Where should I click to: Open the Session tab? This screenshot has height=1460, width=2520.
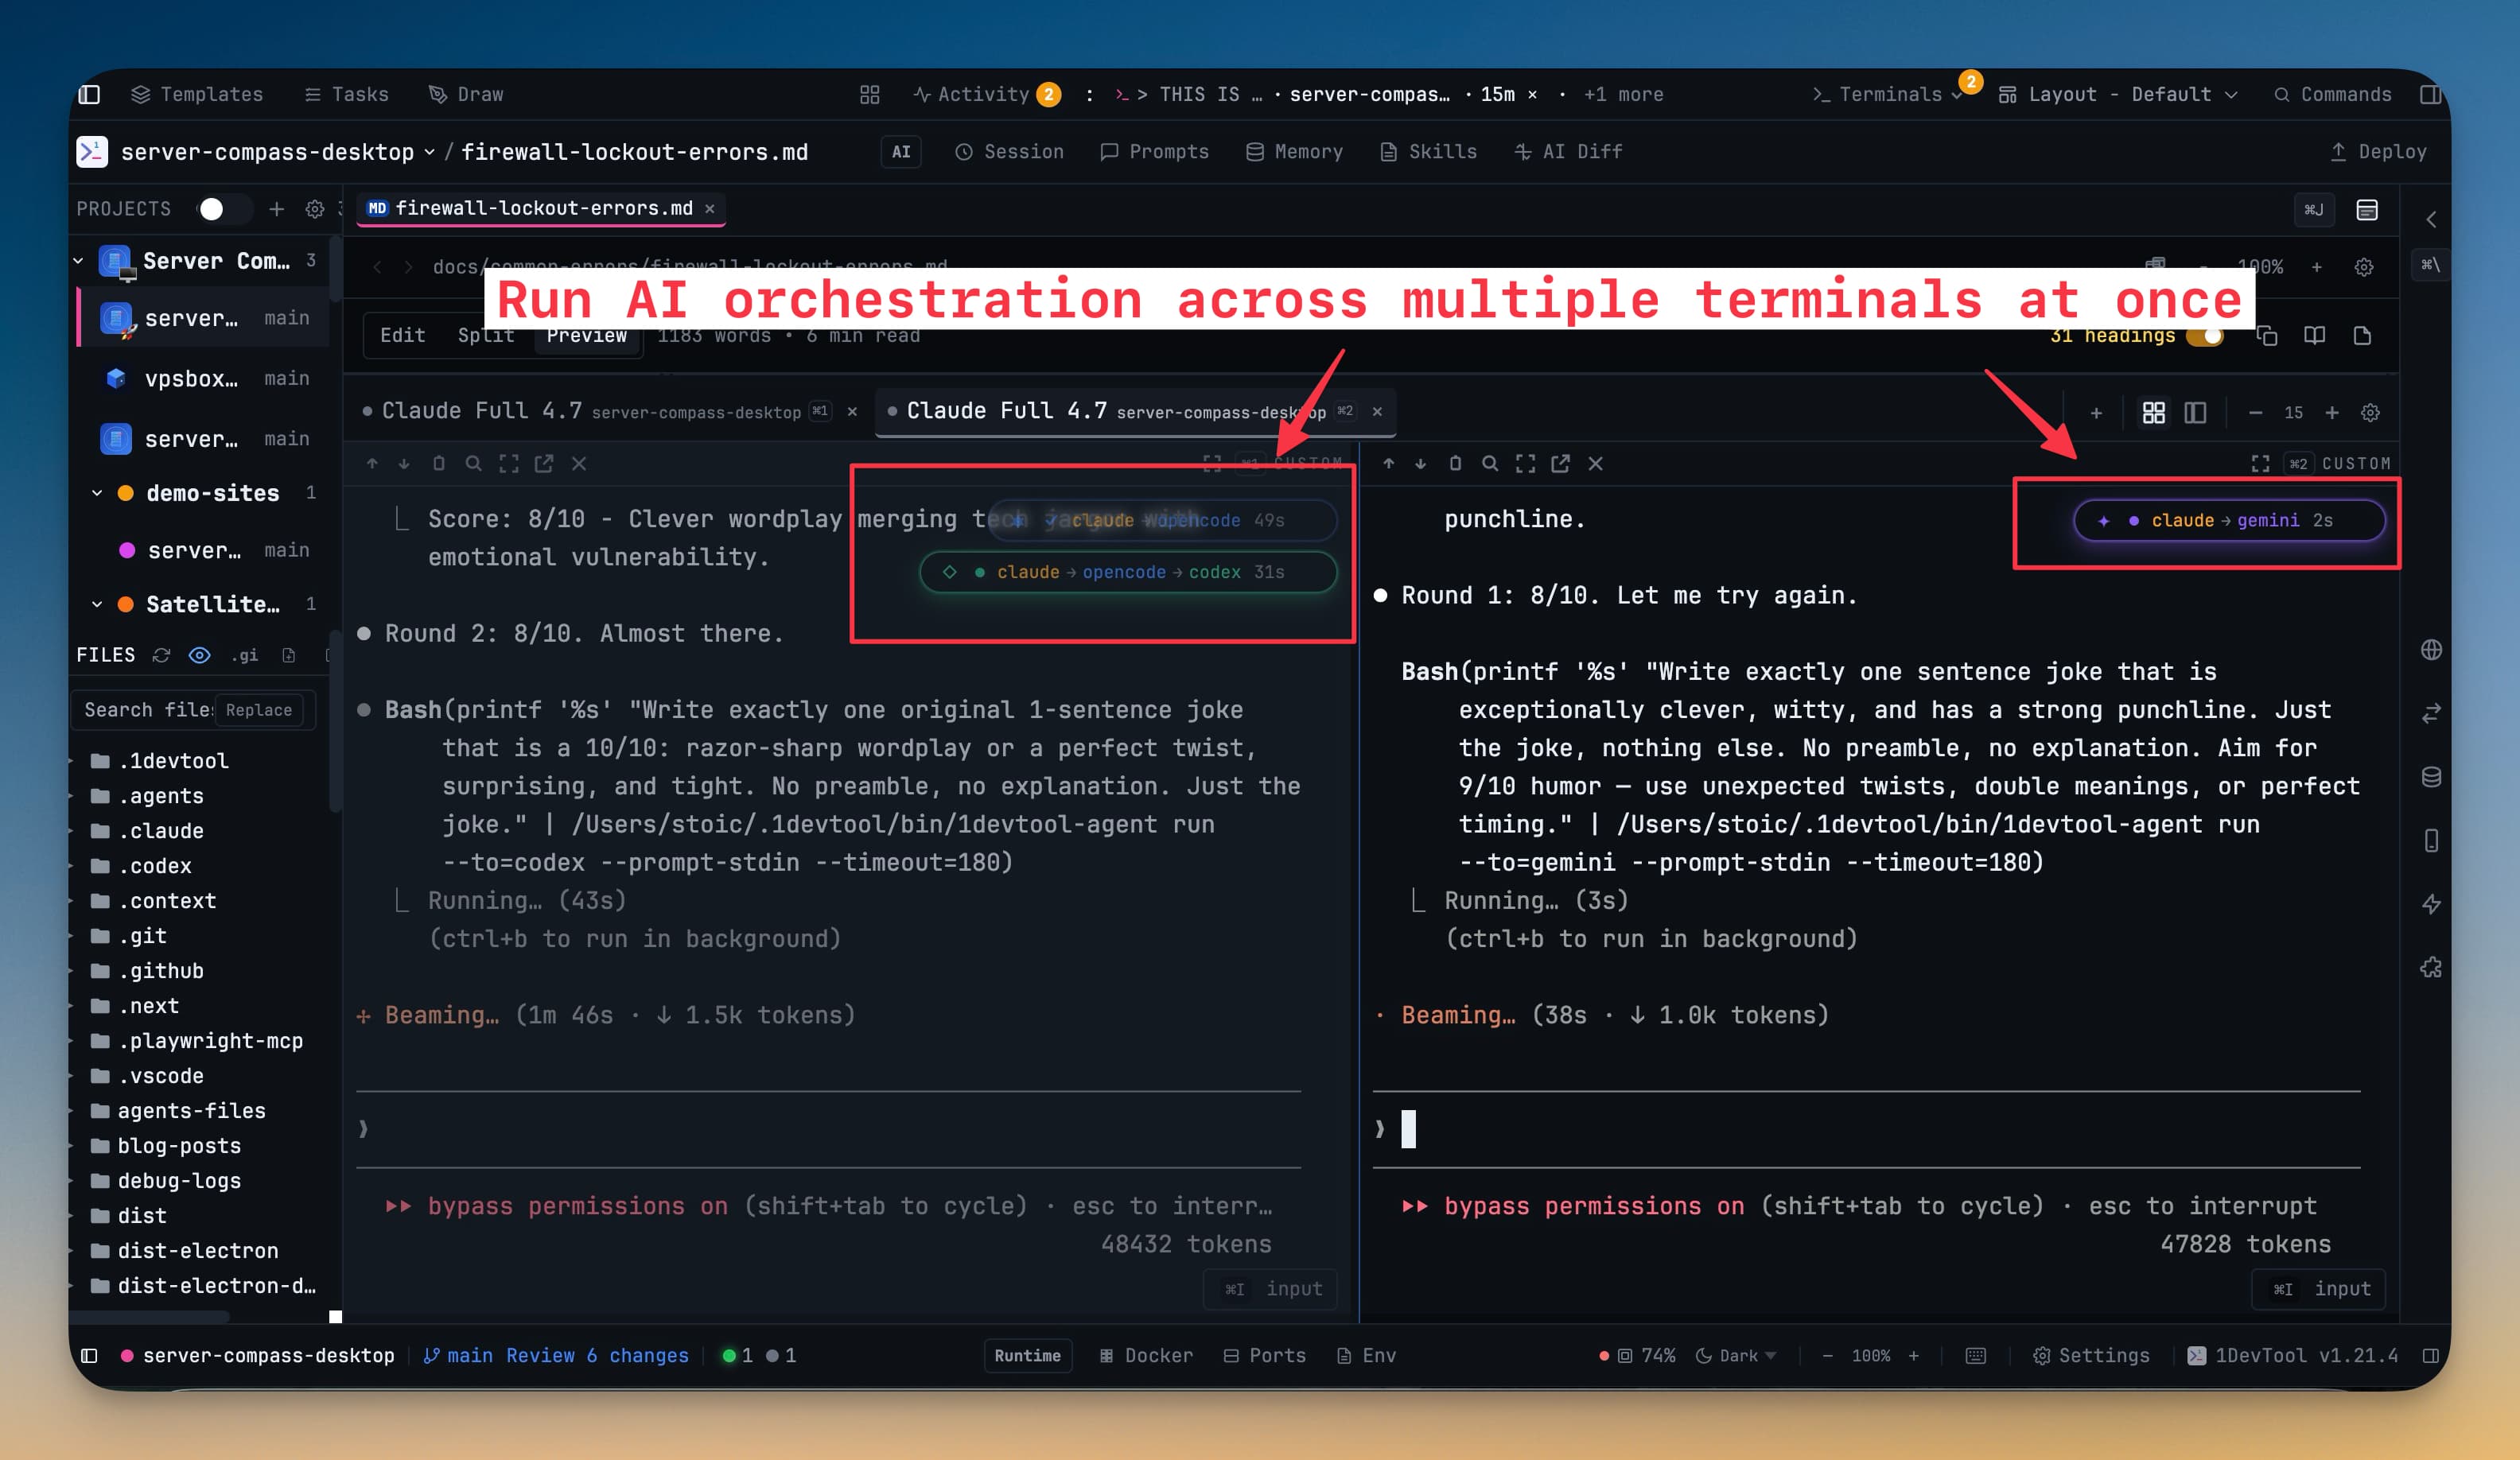(x=1009, y=152)
